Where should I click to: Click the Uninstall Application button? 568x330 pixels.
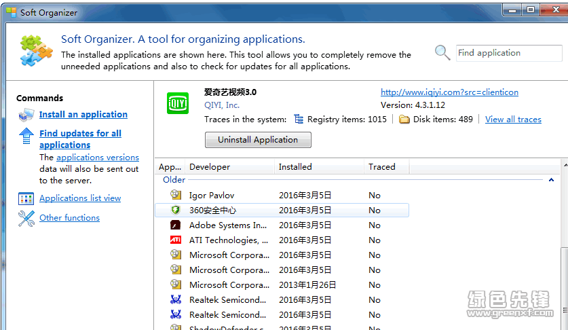coord(258,140)
